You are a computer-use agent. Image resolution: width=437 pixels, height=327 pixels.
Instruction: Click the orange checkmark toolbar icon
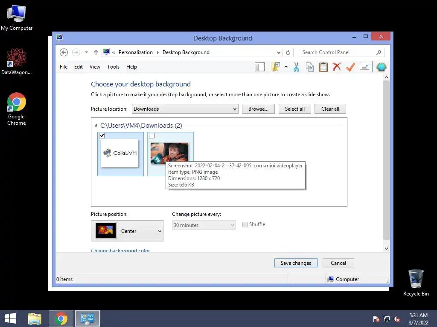pos(350,67)
